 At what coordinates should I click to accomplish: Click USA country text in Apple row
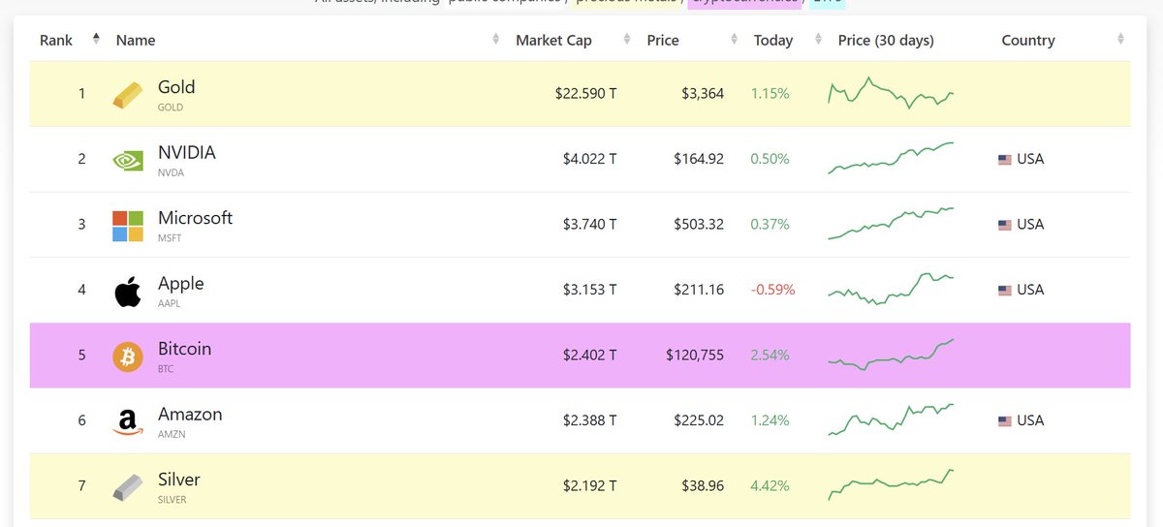pos(1030,290)
